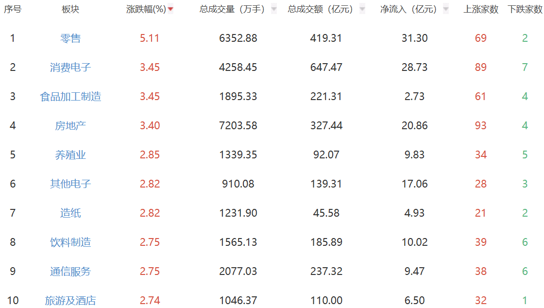Screen dimensions: 544x308
Task: Open the 消费电子 sector link
Action: pos(70,68)
